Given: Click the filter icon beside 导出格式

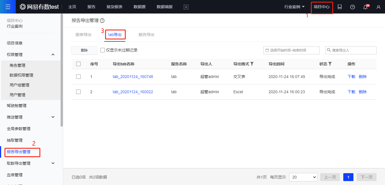Looking at the screenshot, I should click(x=252, y=64).
